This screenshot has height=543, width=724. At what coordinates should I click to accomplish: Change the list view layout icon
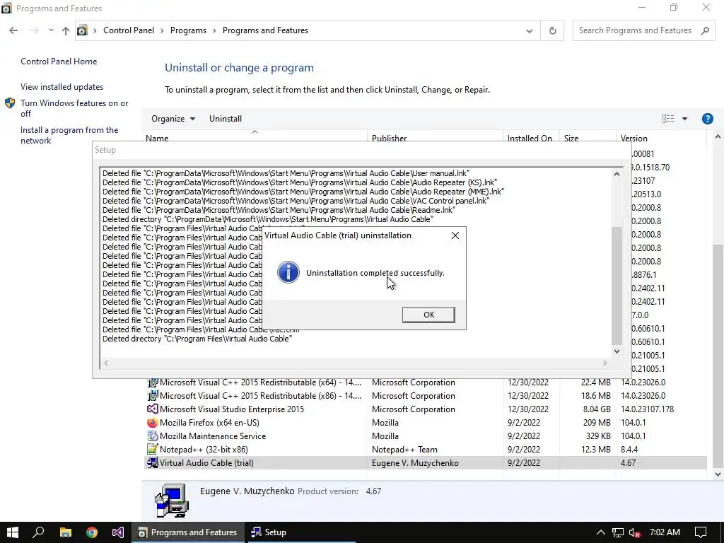(668, 119)
